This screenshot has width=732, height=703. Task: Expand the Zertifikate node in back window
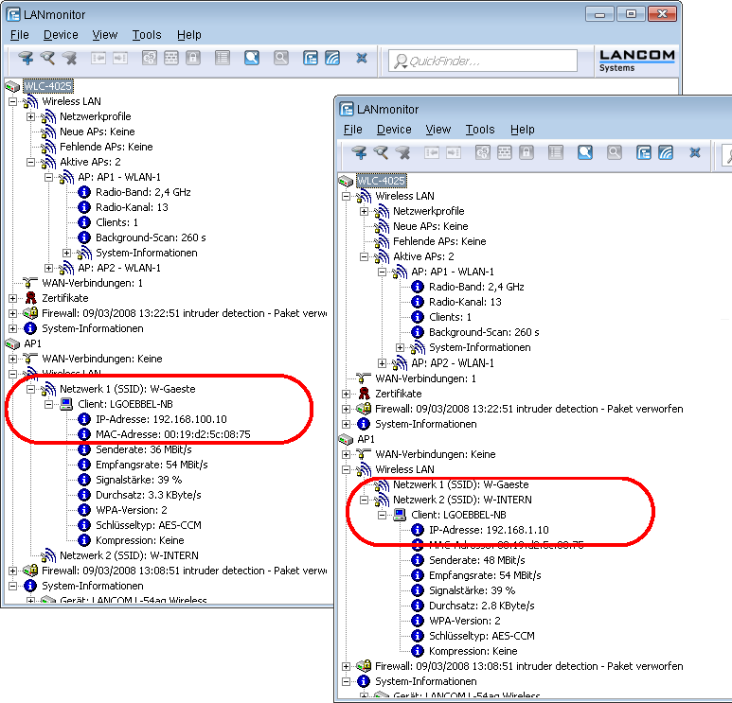pyautogui.click(x=13, y=298)
